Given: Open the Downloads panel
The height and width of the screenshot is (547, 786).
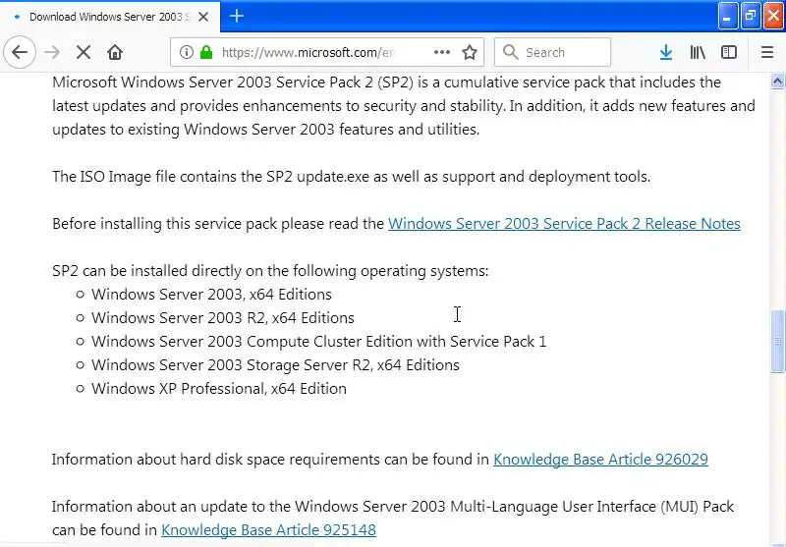Looking at the screenshot, I should point(665,53).
